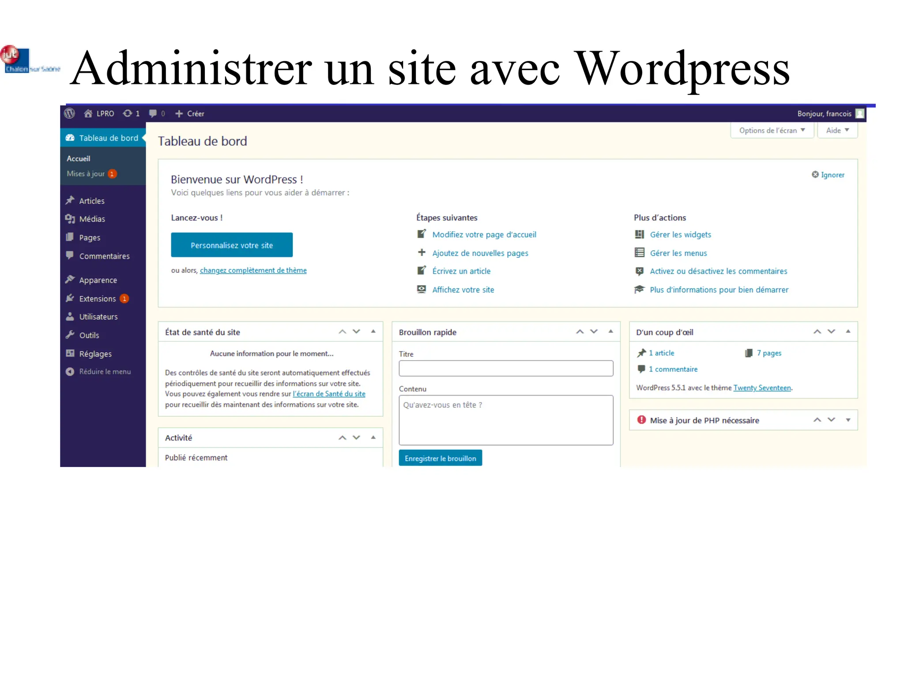Viewport: 904px width, 678px height.
Task: Click the Titre input field
Action: pyautogui.click(x=506, y=369)
